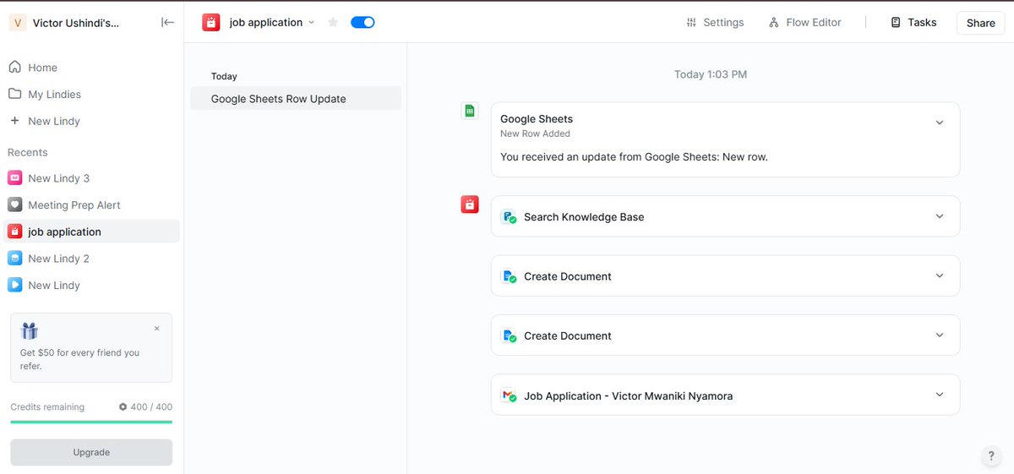This screenshot has height=474, width=1014.
Task: Click the green Google Sheets icon
Action: [470, 111]
